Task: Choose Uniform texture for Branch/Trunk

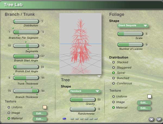Action: tap(9, 107)
